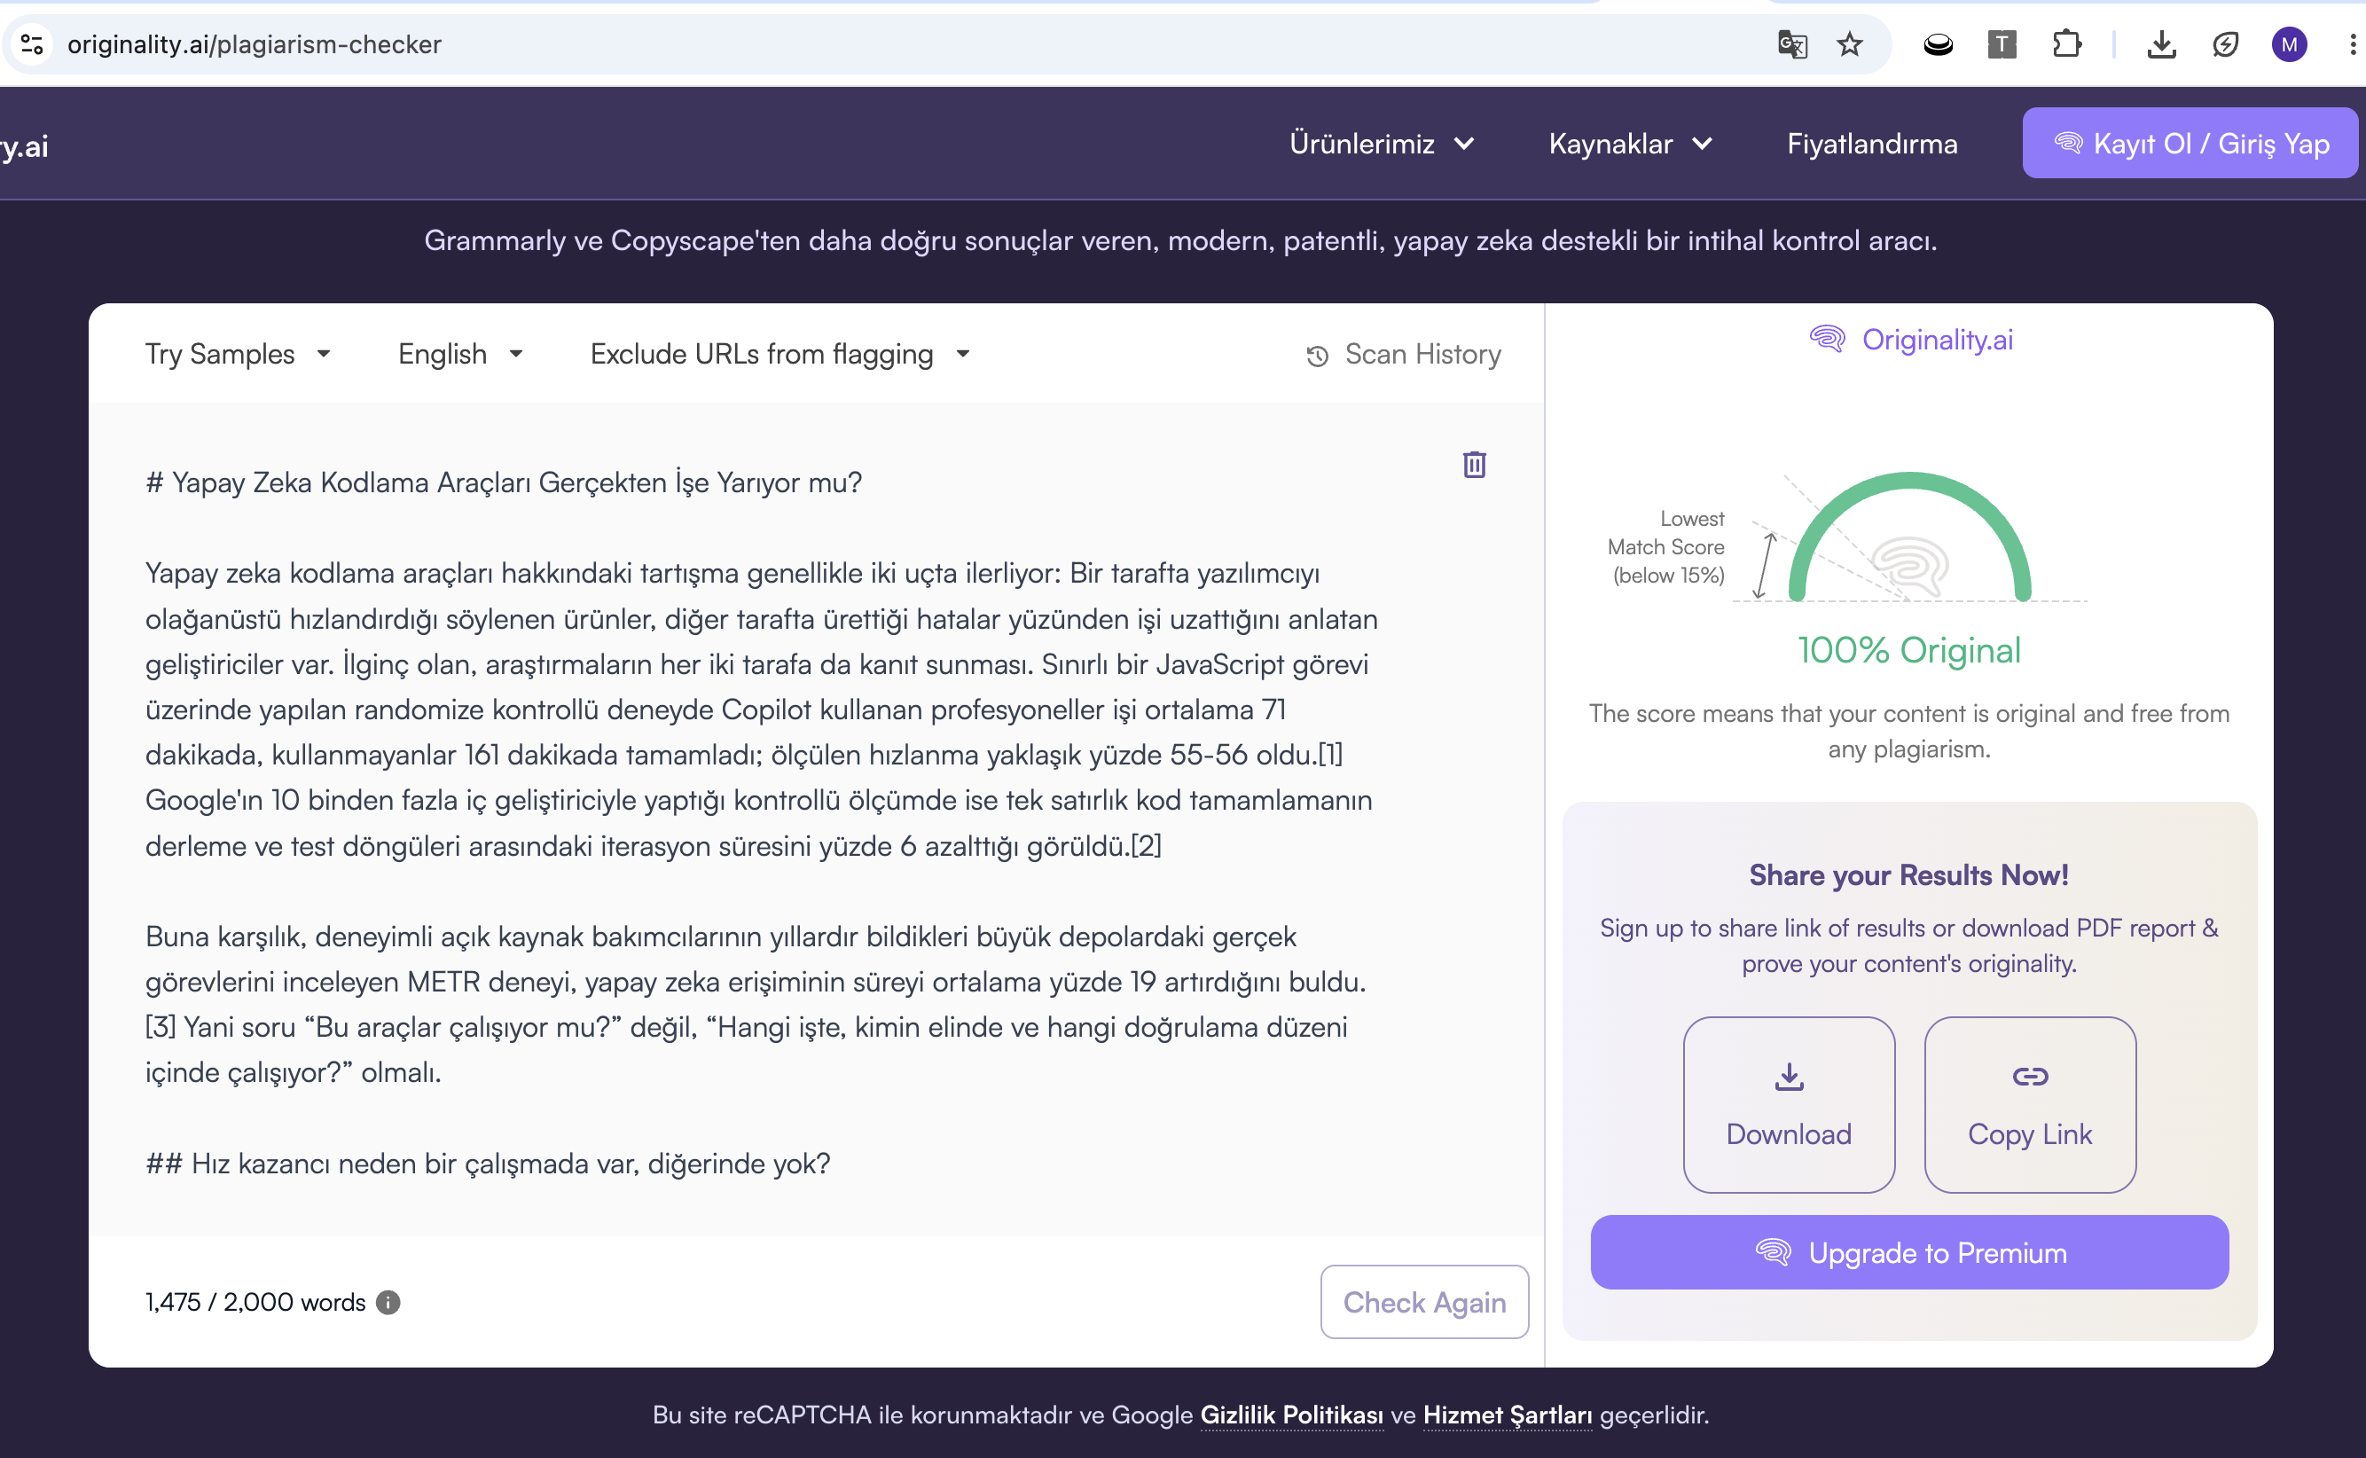Click the Download results button

[1790, 1104]
